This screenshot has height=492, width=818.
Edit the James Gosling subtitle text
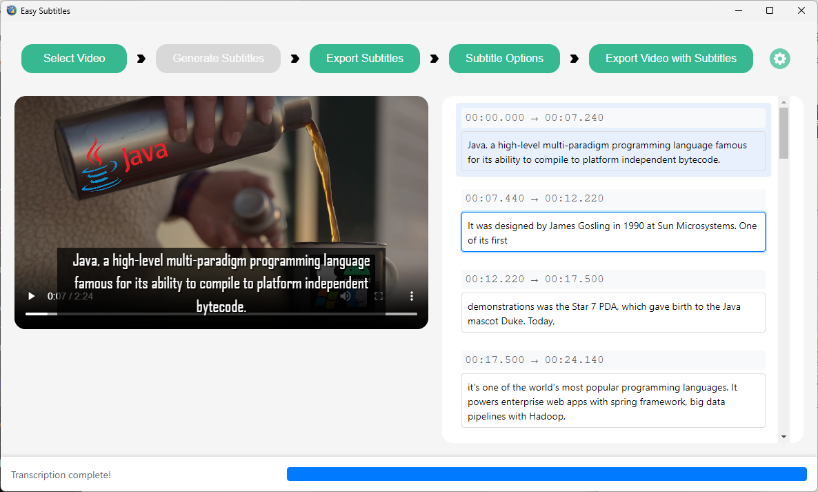(x=613, y=232)
